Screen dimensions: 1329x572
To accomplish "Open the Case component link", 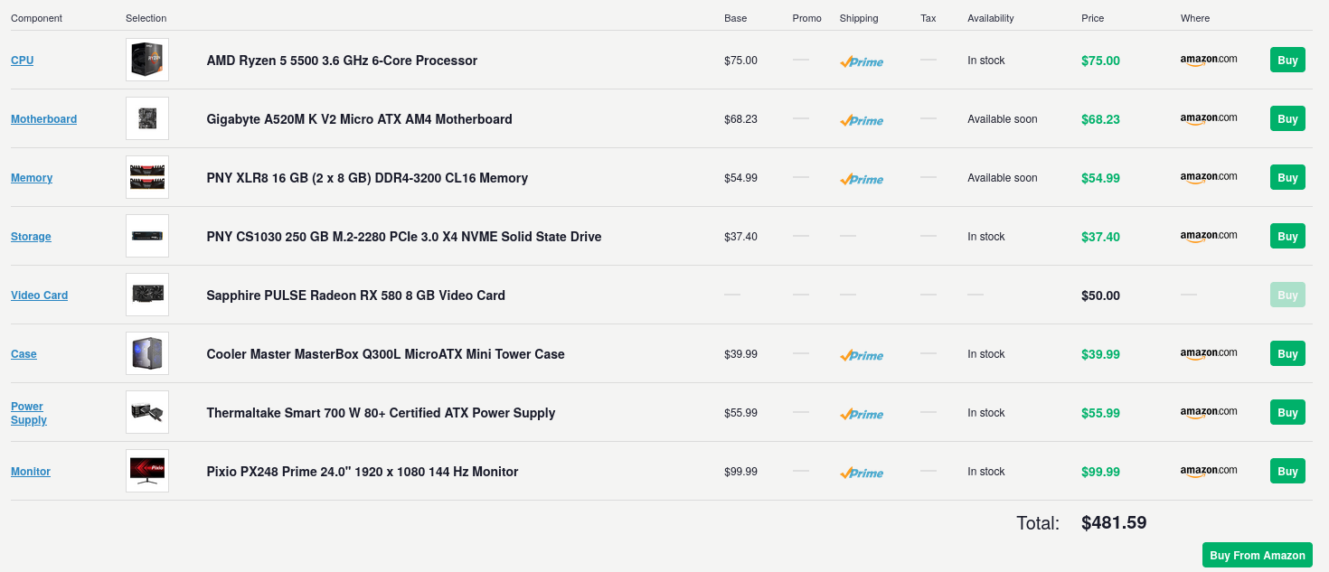I will point(24,354).
